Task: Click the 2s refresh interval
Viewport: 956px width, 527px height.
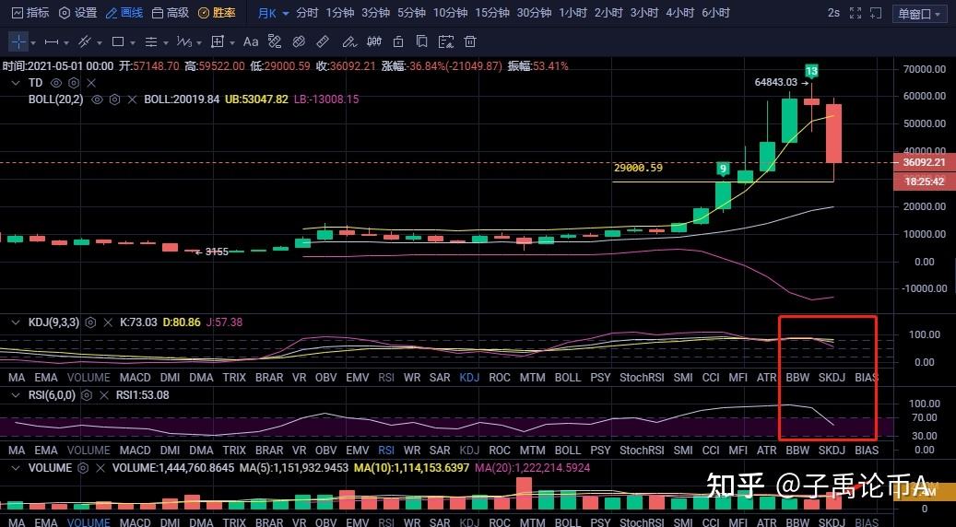Action: [833, 13]
